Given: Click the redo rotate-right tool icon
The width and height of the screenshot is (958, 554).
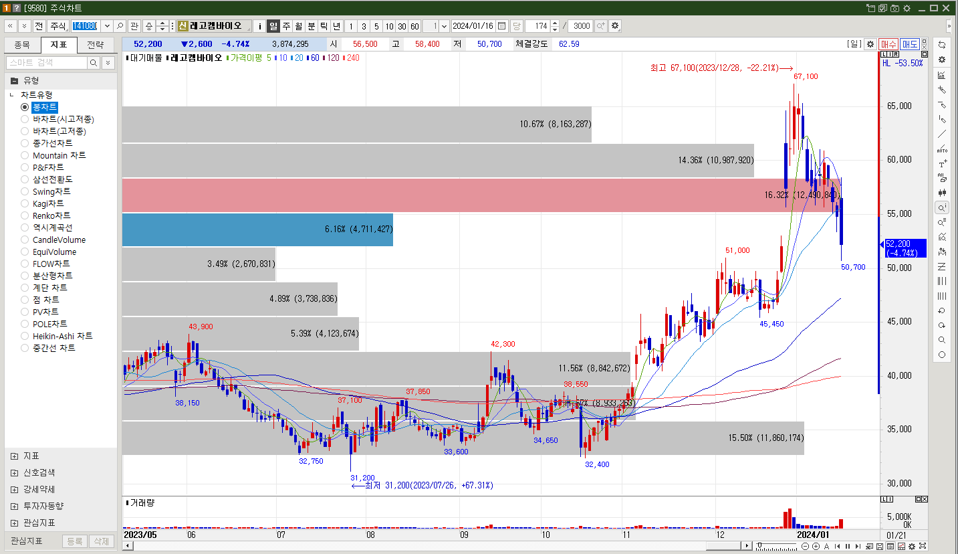Looking at the screenshot, I should point(942,325).
